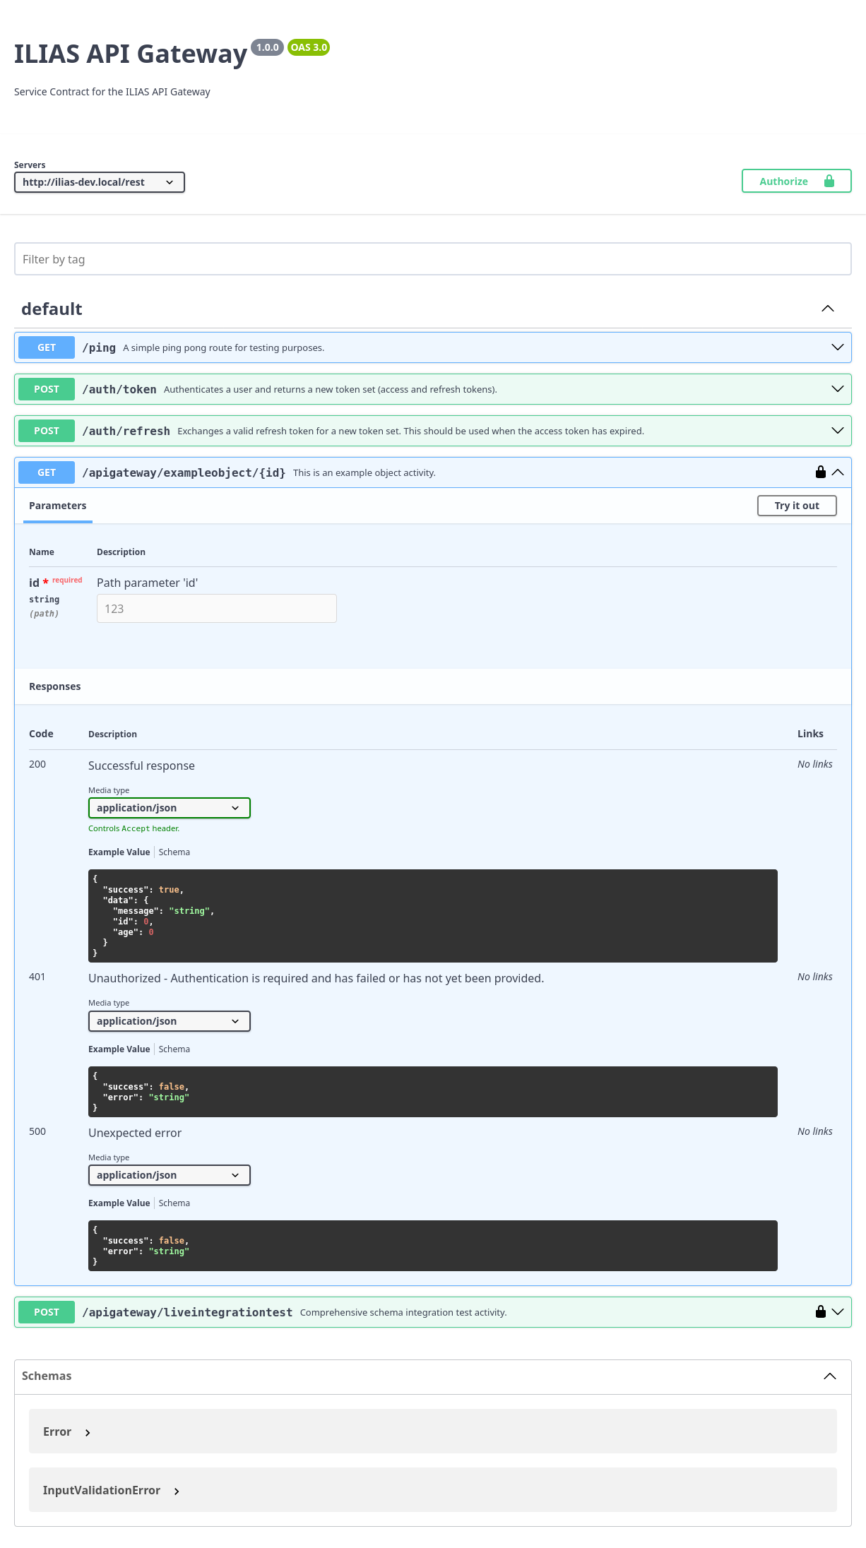866x1548 pixels.
Task: Click the 200 example JSON code block
Action: tap(432, 916)
